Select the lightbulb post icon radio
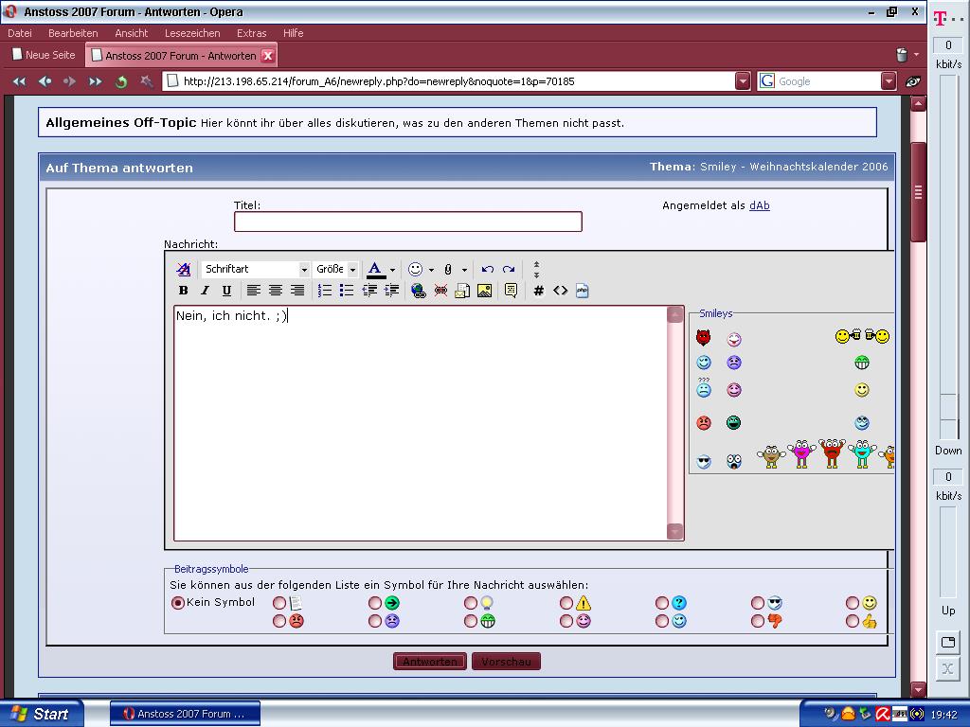Screen dimensions: 970x727 click(x=471, y=603)
